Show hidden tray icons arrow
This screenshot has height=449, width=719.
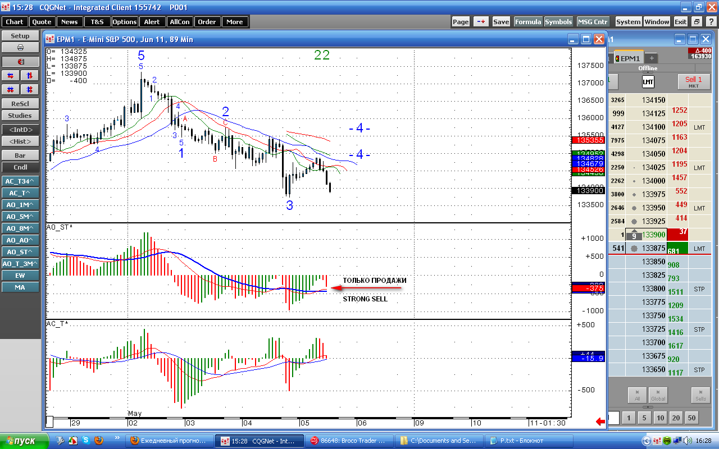[647, 441]
